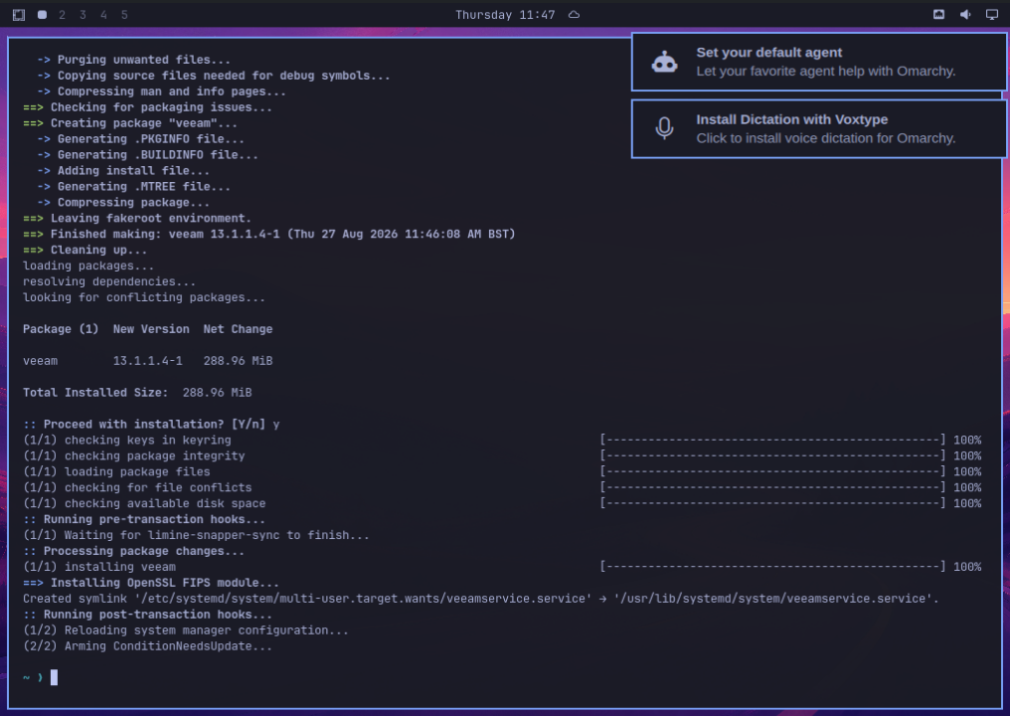Click 'Checking for packaging issues...' line
Screen dimensions: 1010x716
click(x=147, y=107)
